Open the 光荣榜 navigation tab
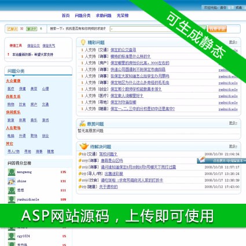The width and height of the screenshot is (246, 246). pos(123,16)
